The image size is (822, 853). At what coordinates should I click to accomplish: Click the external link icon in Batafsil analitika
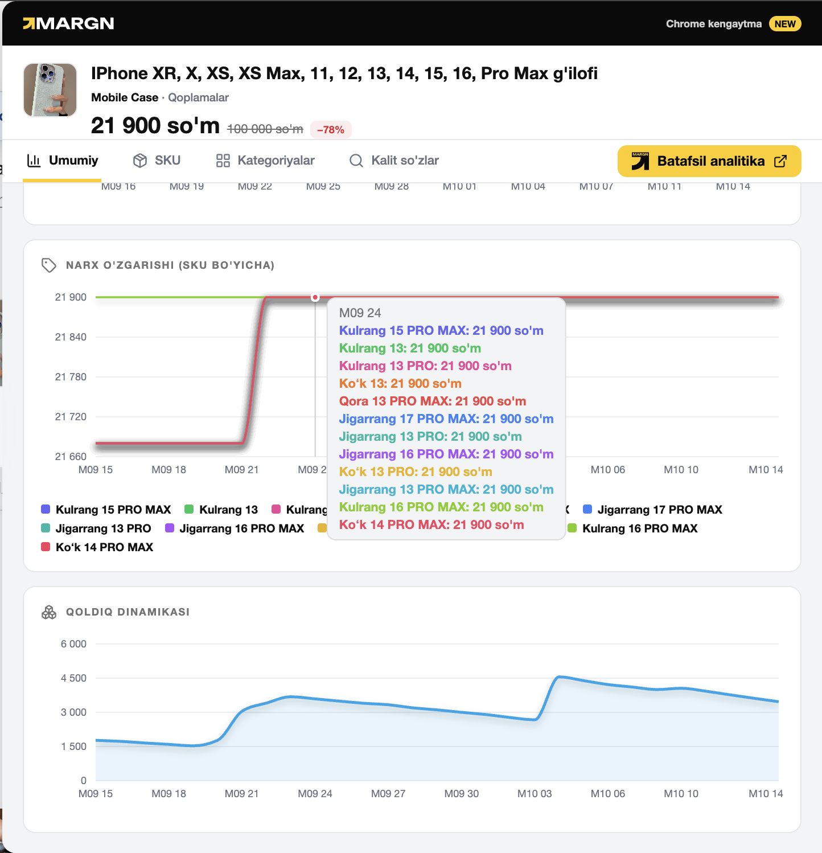point(780,161)
